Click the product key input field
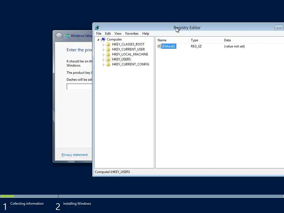Viewport: 284px width, 213px height. click(79, 87)
